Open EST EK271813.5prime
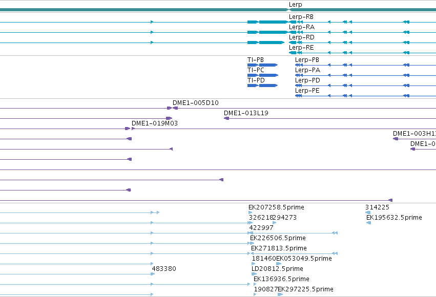This screenshot has height=297, width=436. coord(279,248)
